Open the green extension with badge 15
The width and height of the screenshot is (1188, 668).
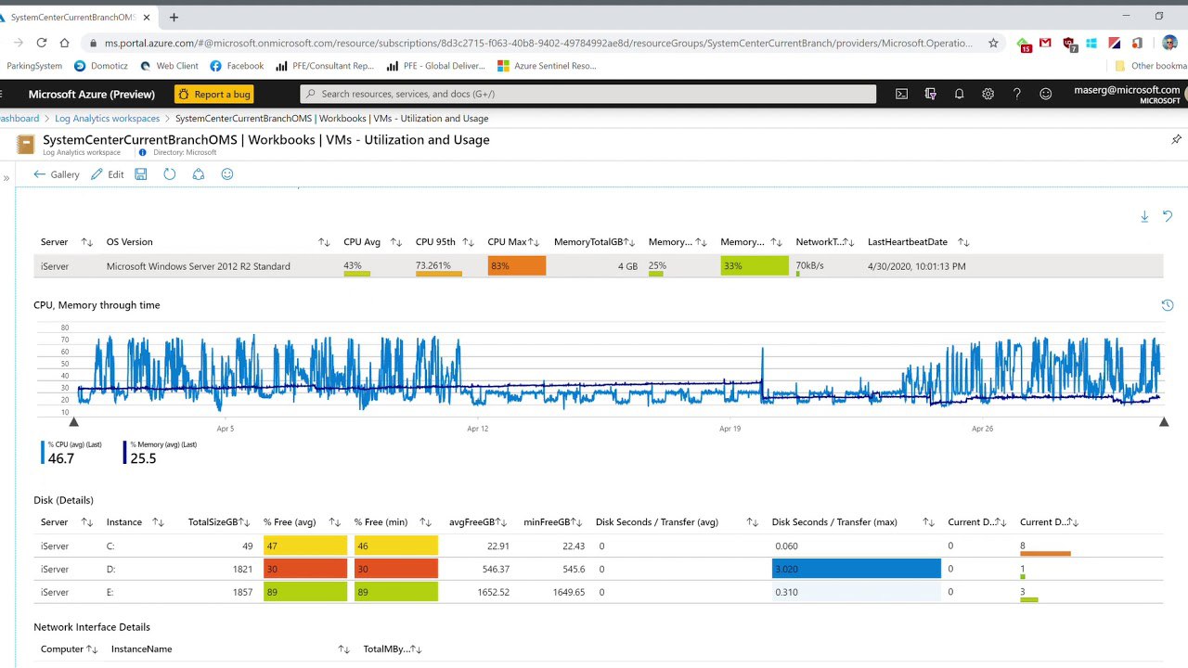click(x=1024, y=44)
